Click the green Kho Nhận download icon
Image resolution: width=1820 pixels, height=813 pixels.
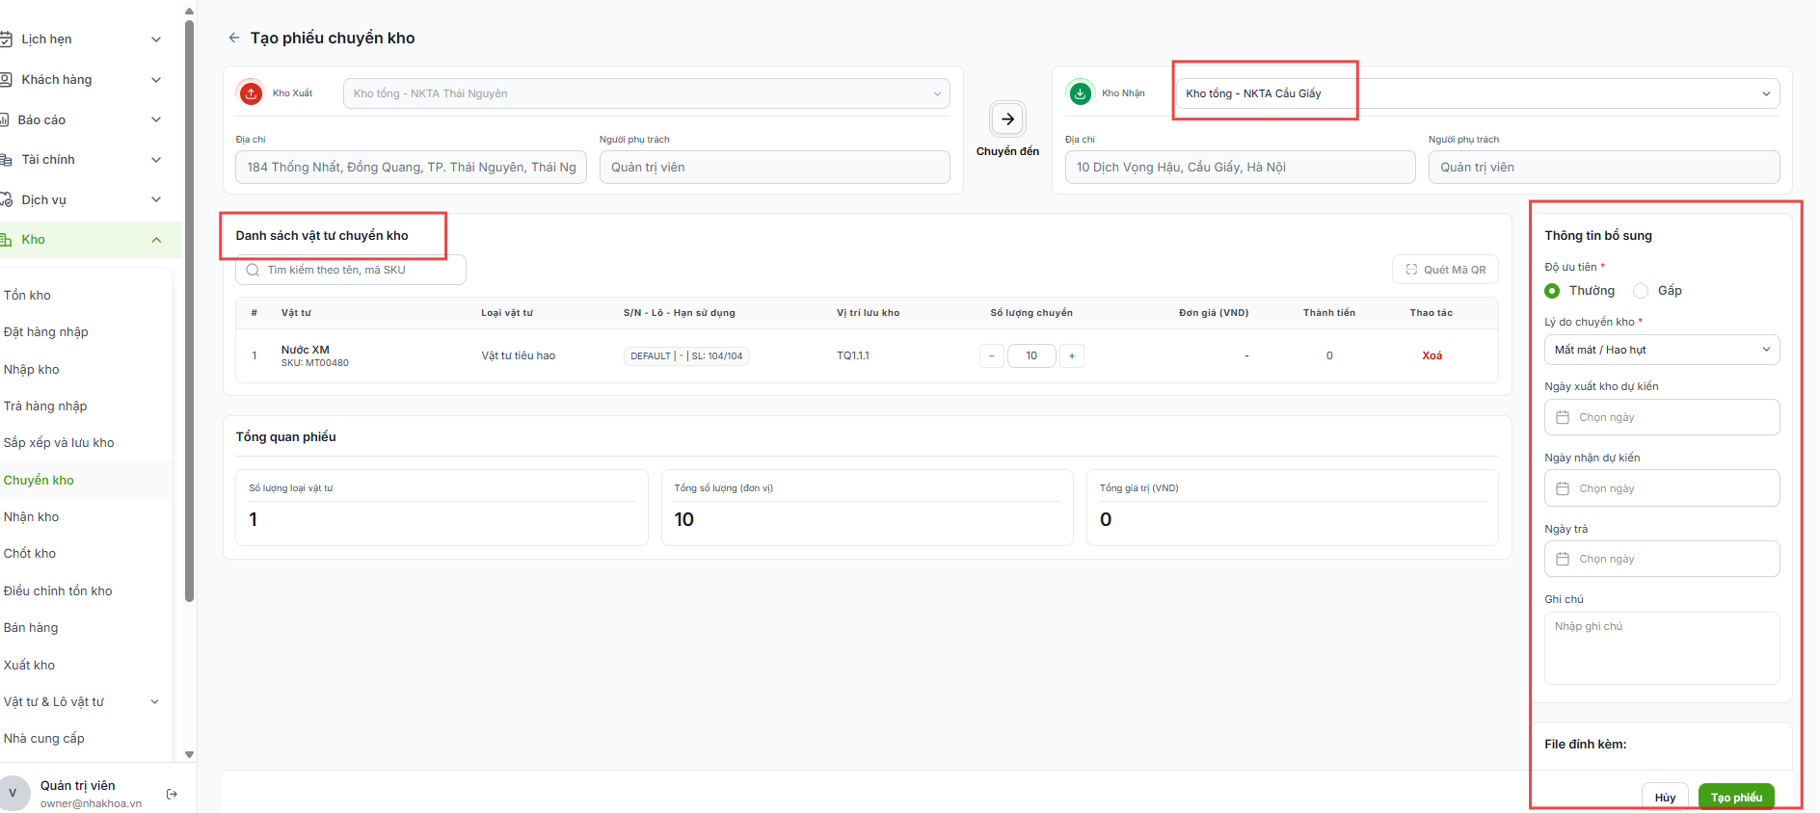click(1081, 93)
